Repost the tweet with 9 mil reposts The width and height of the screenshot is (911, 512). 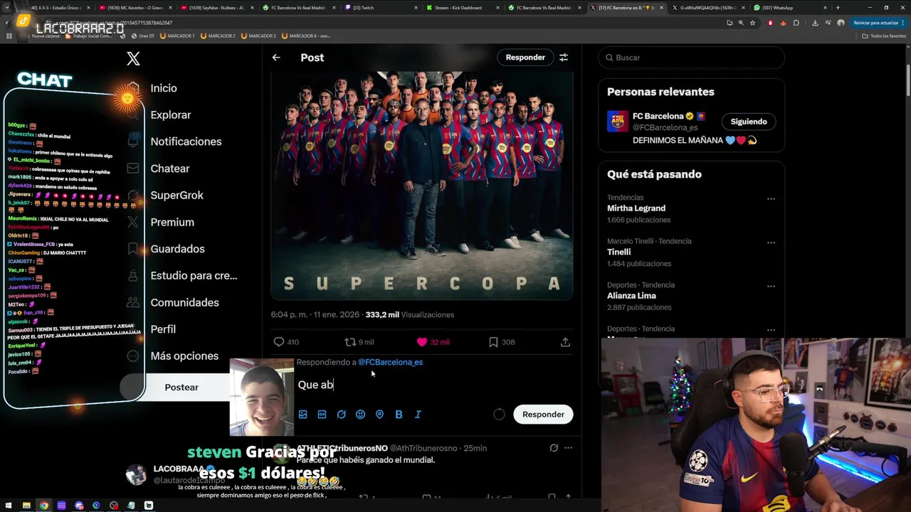pos(359,342)
